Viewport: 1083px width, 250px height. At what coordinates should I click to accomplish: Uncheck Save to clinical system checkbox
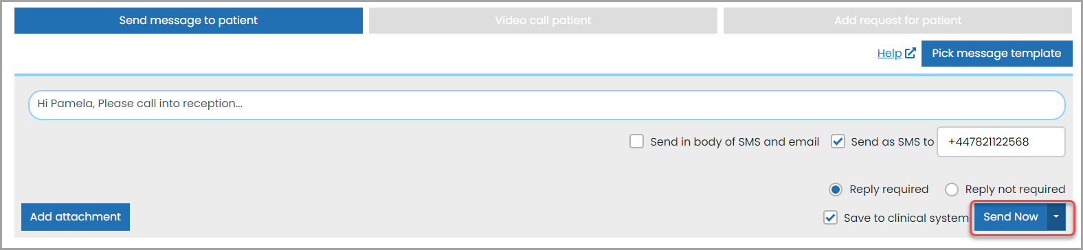[x=830, y=218]
